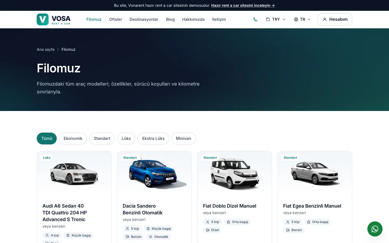Go to İletişim in the navigation
The width and height of the screenshot is (389, 243).
pyautogui.click(x=219, y=19)
